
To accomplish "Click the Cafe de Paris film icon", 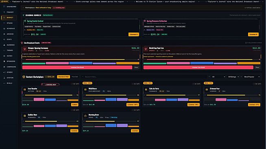I will 146,90.
